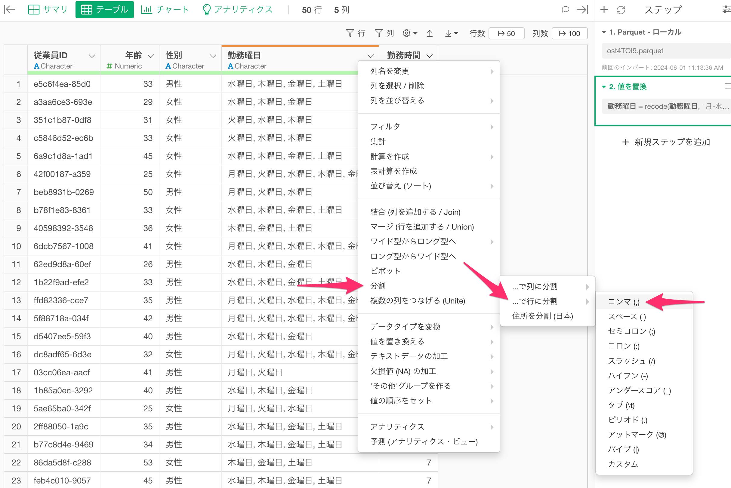This screenshot has height=488, width=731.
Task: Choose 住所を分割 (日本)
Action: pos(548,316)
